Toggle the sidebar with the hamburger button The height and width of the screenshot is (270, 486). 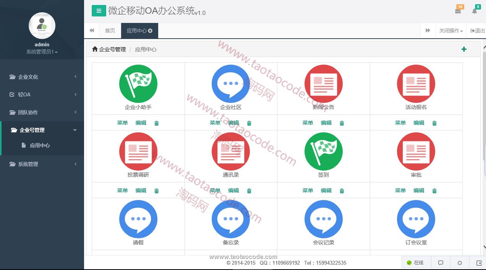pyautogui.click(x=99, y=11)
